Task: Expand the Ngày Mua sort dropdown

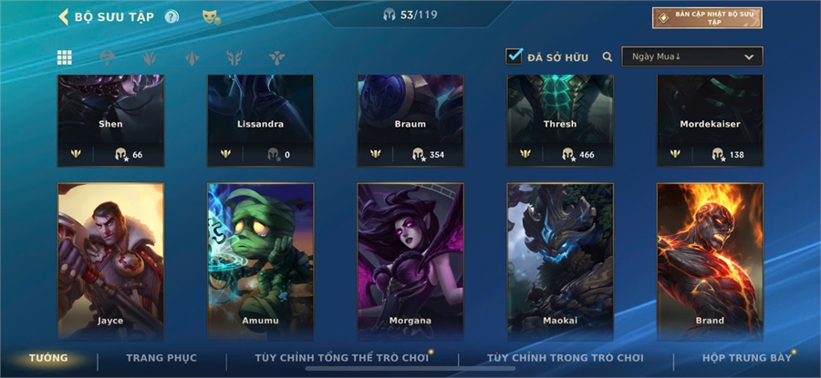Action: (x=692, y=56)
